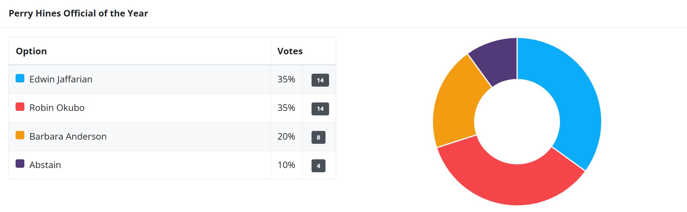Click the red swatch beside Robin Okubo

tap(20, 107)
